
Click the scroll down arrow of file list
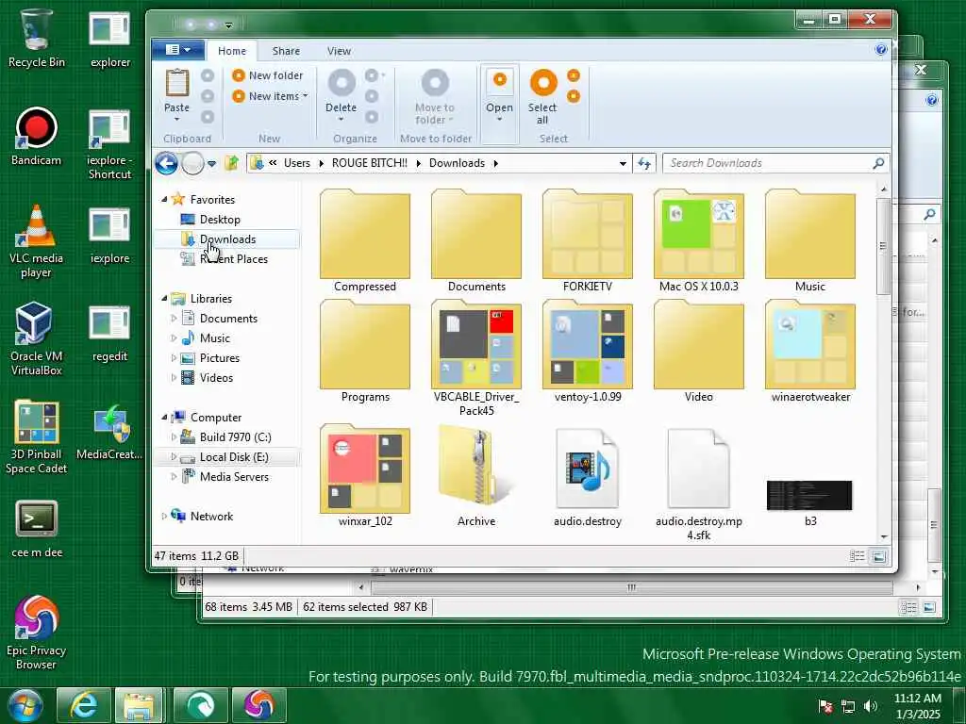coord(883,537)
